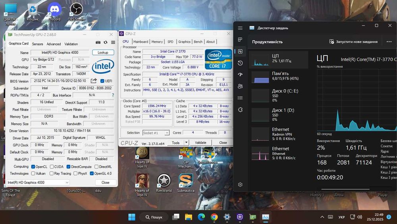
Task: Select ЦП performance item in Task Manager
Action: pyautogui.click(x=279, y=59)
